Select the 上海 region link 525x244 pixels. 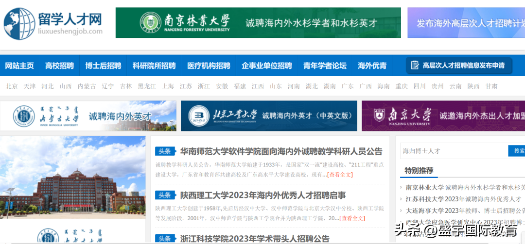click(x=168, y=86)
